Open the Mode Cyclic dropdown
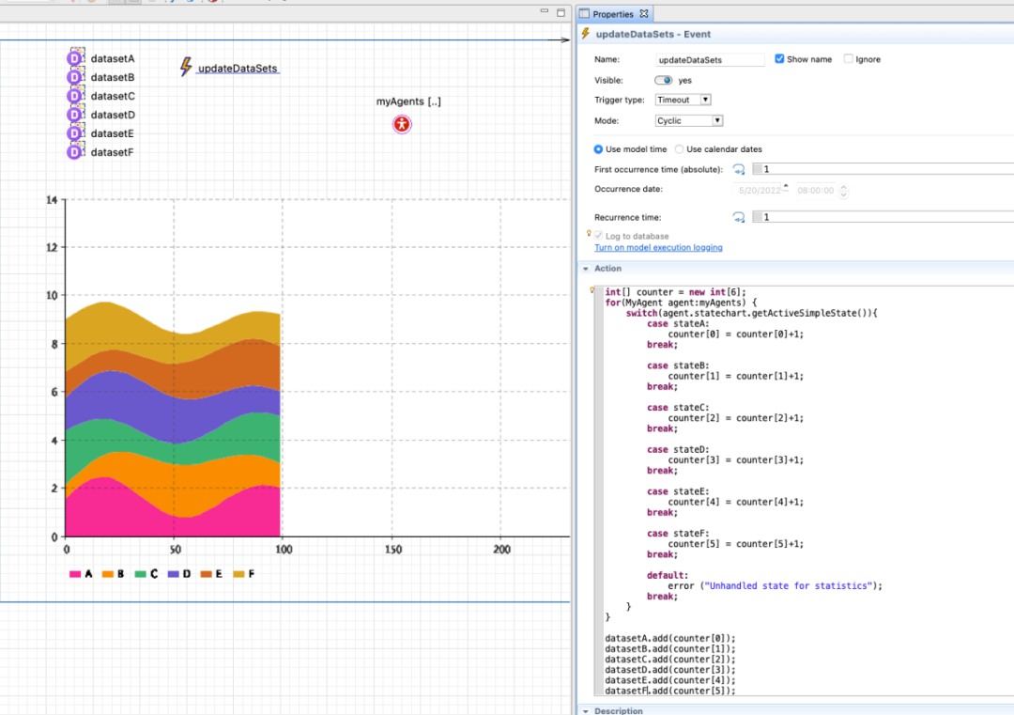The image size is (1014, 715). tap(689, 121)
